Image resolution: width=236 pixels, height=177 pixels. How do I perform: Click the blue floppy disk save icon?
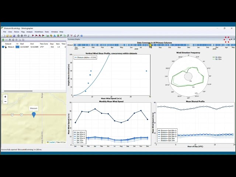click(x=14, y=36)
